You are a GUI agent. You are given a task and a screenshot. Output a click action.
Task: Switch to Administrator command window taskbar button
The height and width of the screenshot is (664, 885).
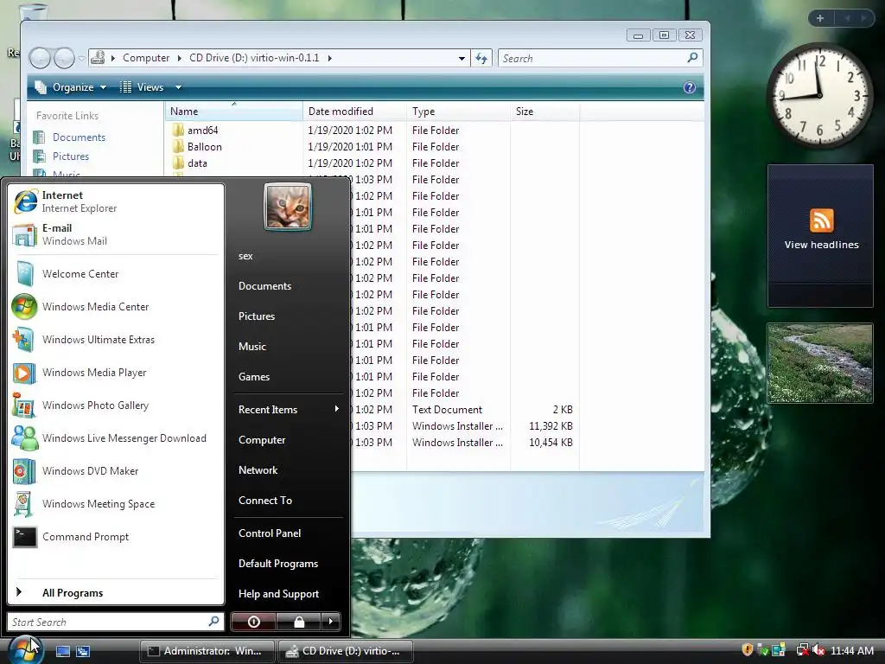coord(207,651)
